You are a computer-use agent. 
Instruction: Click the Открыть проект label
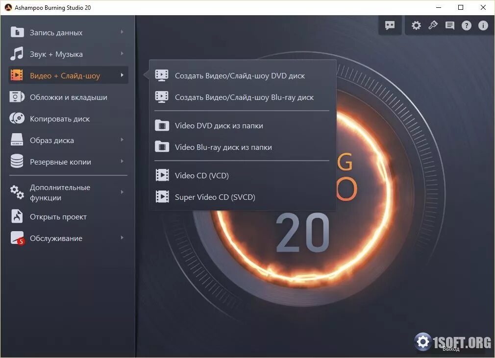click(58, 216)
